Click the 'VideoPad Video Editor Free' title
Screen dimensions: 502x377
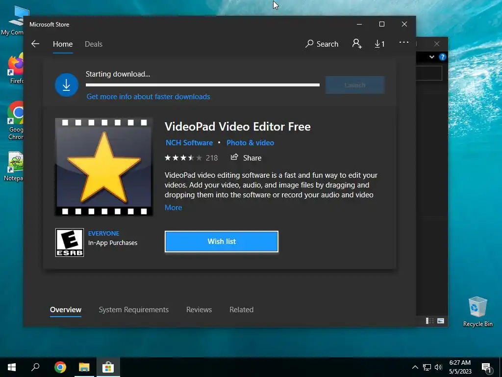click(x=238, y=127)
